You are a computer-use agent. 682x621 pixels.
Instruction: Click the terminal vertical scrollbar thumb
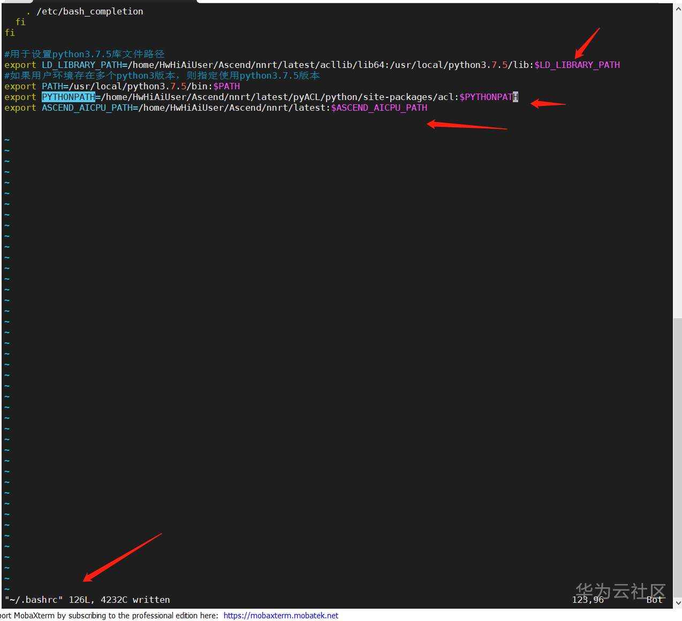pos(677,458)
